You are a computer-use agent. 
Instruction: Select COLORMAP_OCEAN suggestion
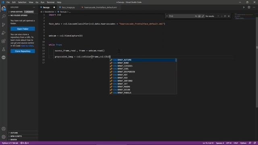click(x=142, y=90)
